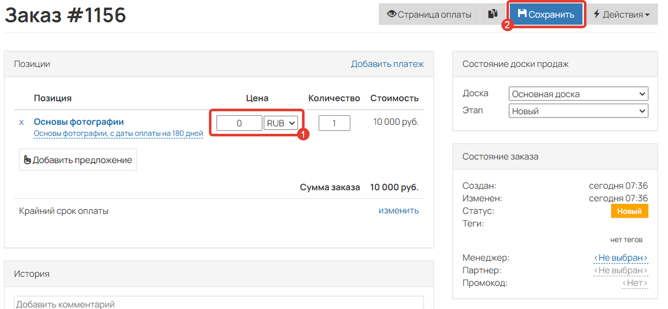
Task: Click the Цена column header
Action: [x=257, y=99]
